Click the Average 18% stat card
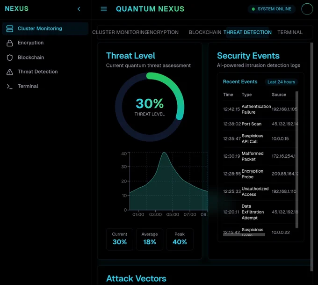318x285 pixels. pos(150,239)
